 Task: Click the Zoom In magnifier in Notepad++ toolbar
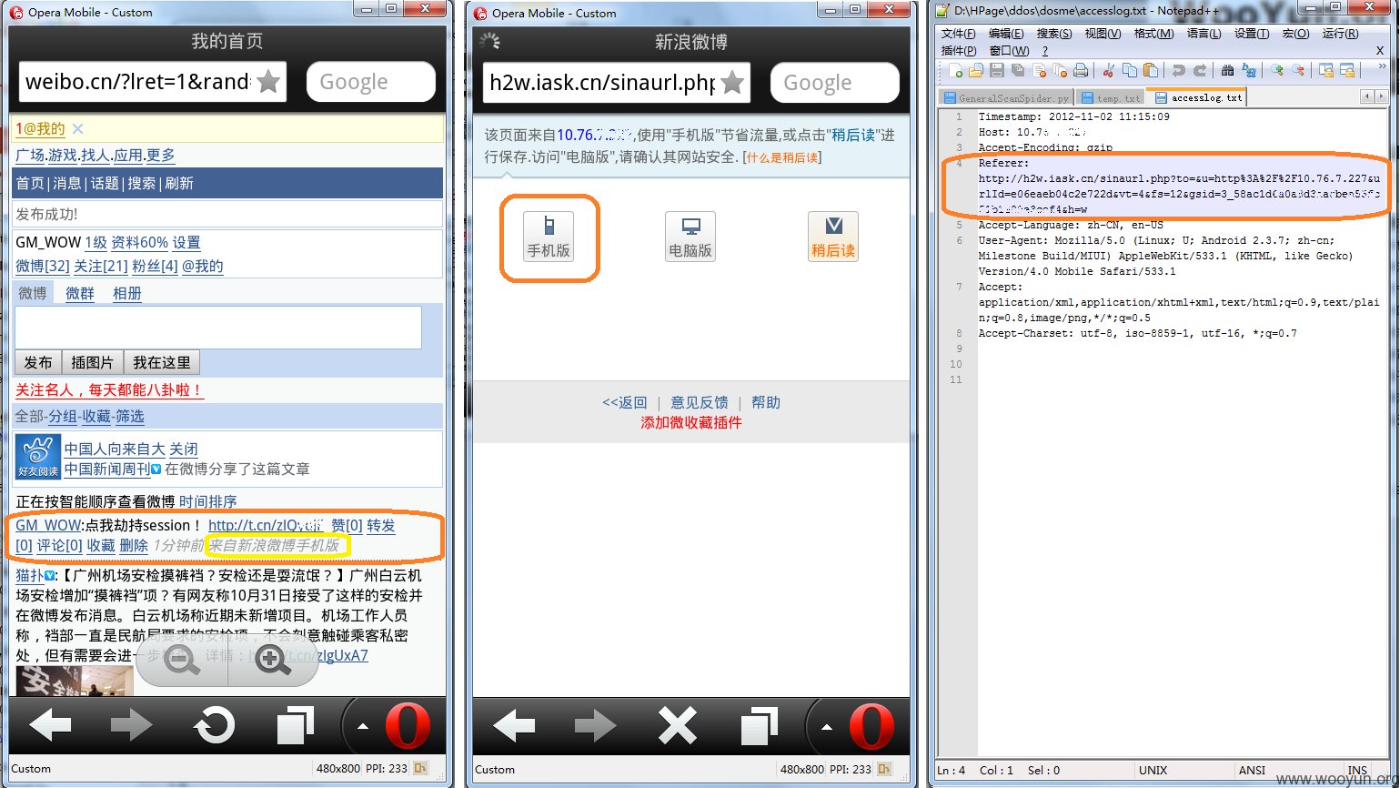coord(1277,70)
